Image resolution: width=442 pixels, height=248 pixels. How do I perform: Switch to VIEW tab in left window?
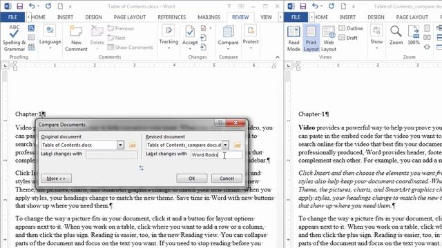point(266,17)
